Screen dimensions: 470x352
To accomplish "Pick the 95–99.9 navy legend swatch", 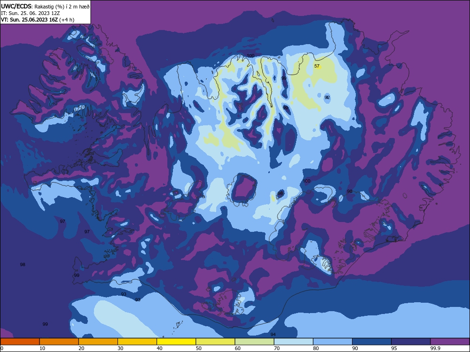I will click(x=411, y=342).
